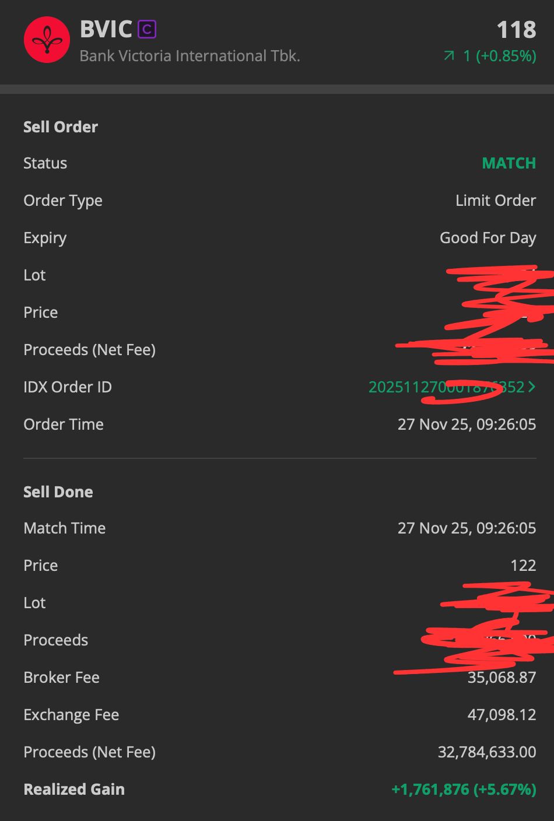Viewport: 554px width, 821px height.
Task: Click the Sell Order section heading
Action: click(61, 127)
